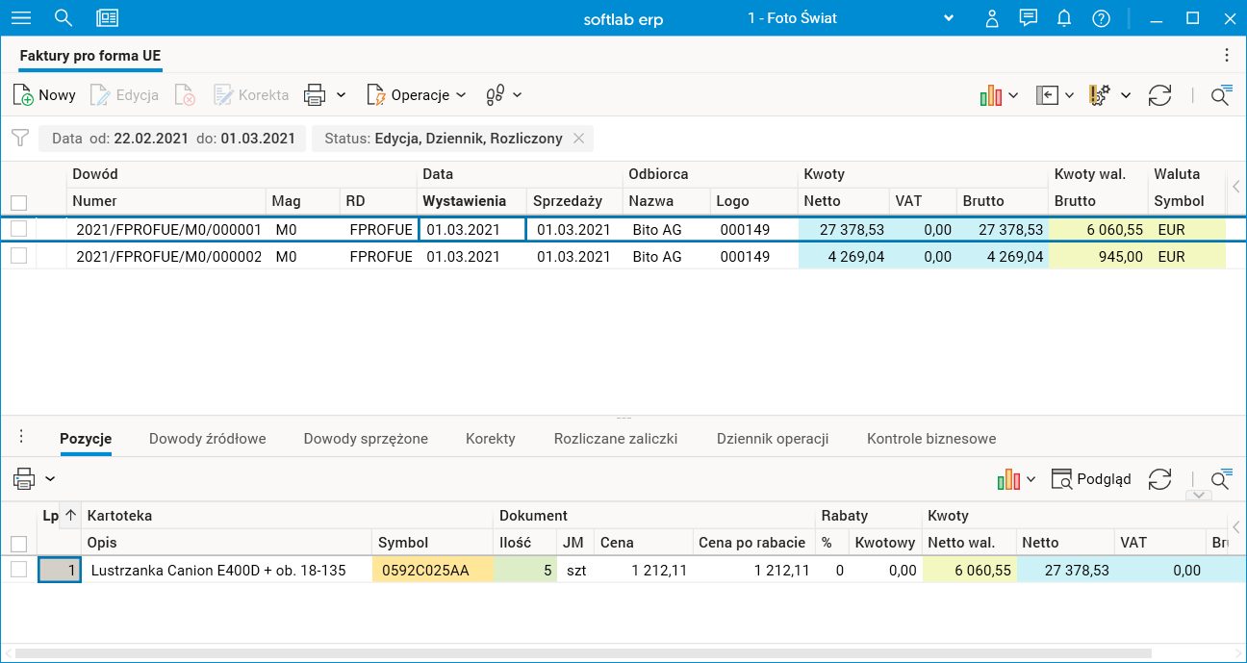Screen dimensions: 1247x663
Task: Check the Lustrzanka Canion position row checkbox
Action: [x=18, y=570]
